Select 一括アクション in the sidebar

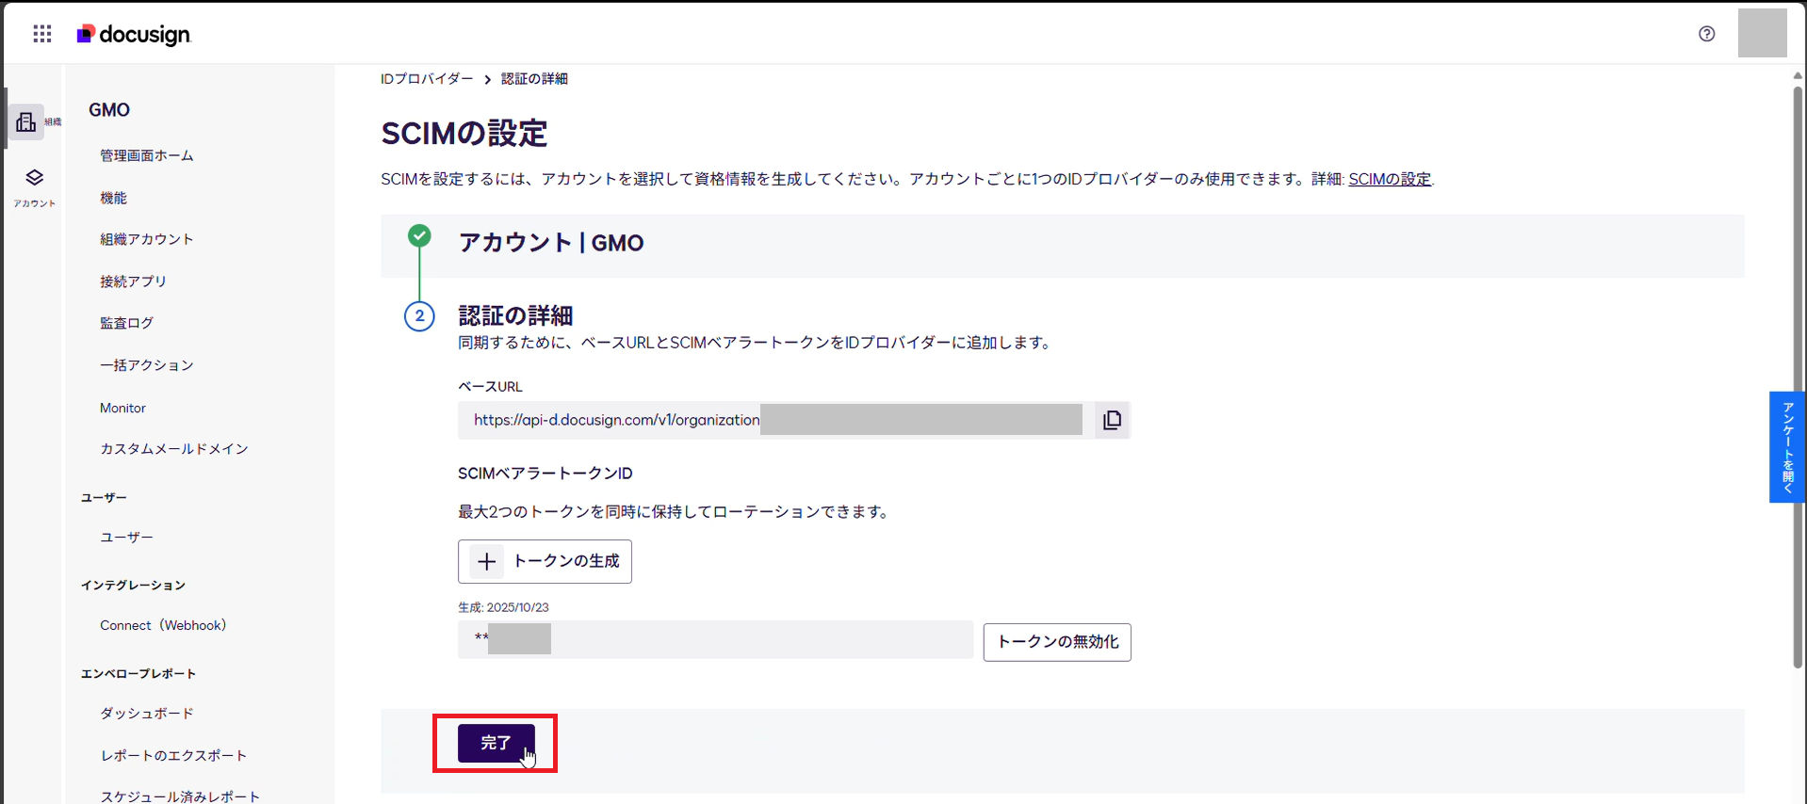pyautogui.click(x=147, y=365)
